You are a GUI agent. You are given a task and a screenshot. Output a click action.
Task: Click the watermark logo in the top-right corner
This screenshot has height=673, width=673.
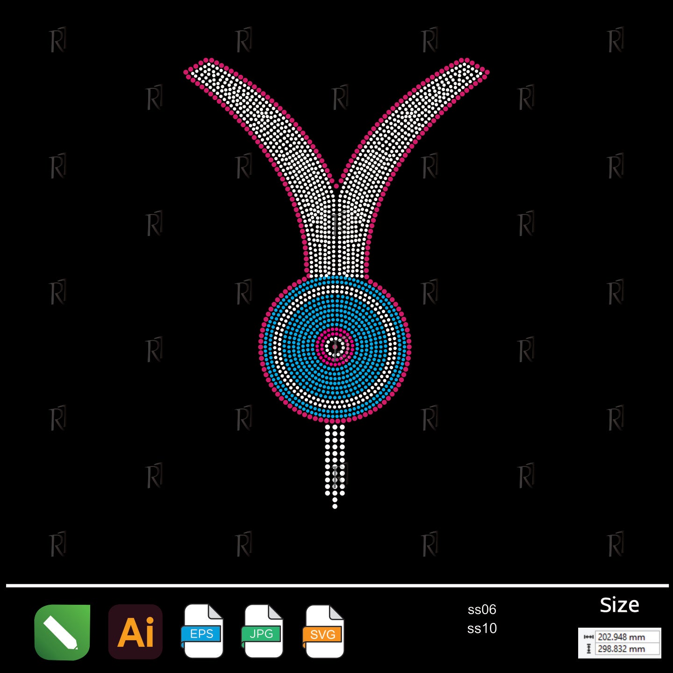click(x=615, y=40)
